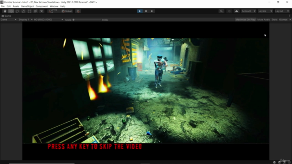Click the 0.85x scale value

click(x=105, y=20)
